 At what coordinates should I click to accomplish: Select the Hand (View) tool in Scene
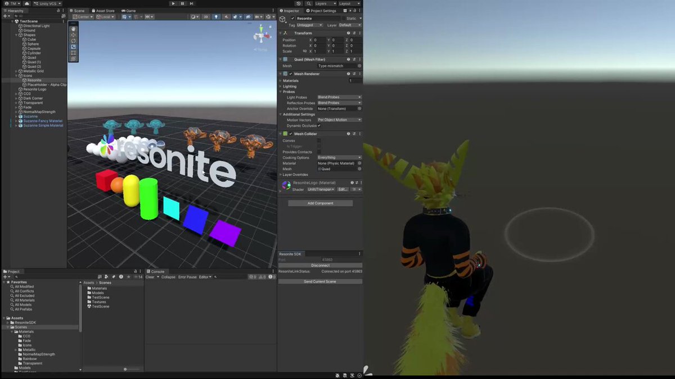pos(73,29)
